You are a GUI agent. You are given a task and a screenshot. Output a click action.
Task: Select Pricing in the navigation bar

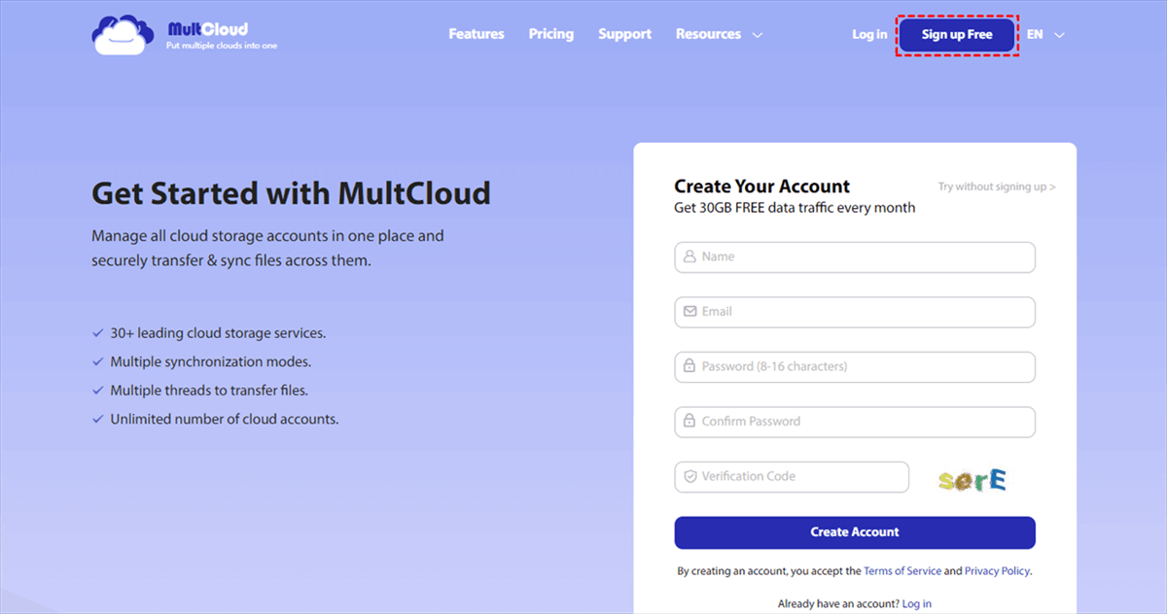click(x=550, y=33)
